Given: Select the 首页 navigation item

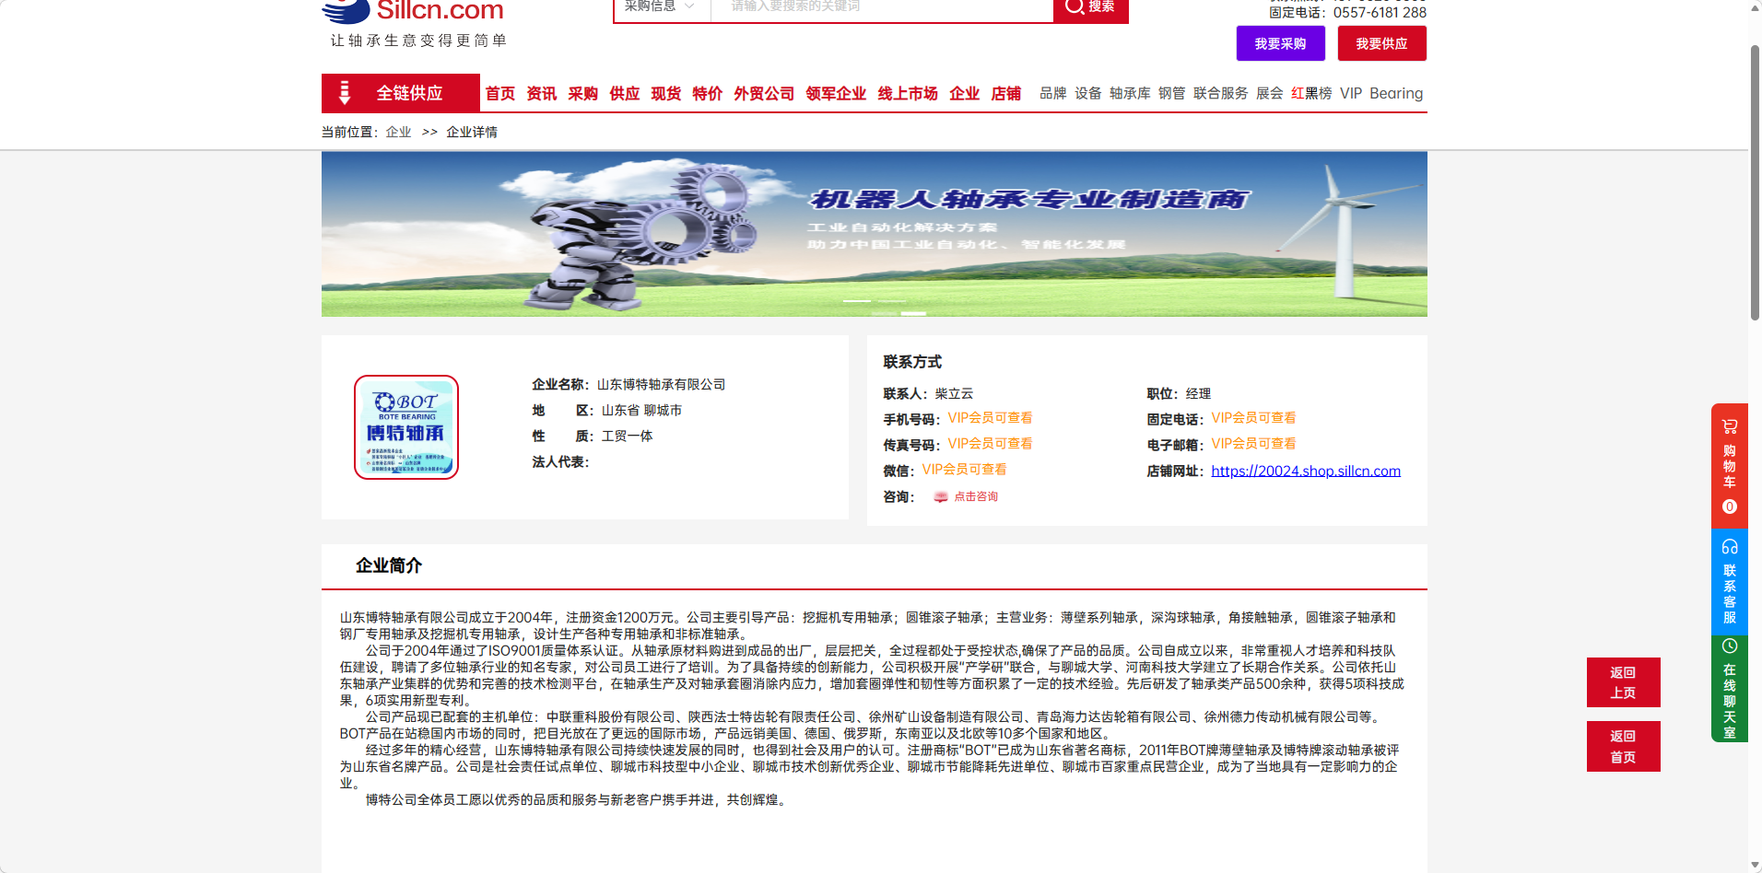Looking at the screenshot, I should pyautogui.click(x=499, y=94).
